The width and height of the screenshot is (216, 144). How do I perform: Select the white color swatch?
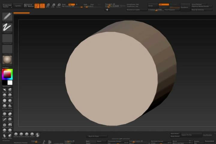point(10,82)
